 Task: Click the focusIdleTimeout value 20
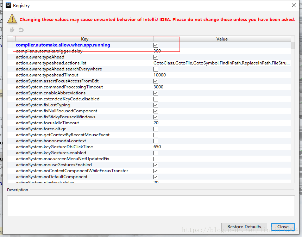point(156,123)
